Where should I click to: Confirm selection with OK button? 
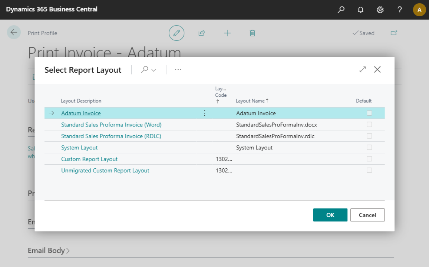[x=330, y=215]
